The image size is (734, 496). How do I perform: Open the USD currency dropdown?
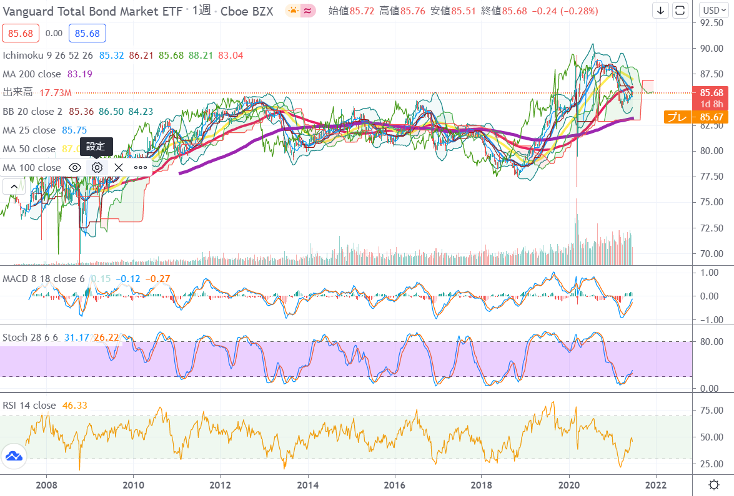[x=715, y=10]
